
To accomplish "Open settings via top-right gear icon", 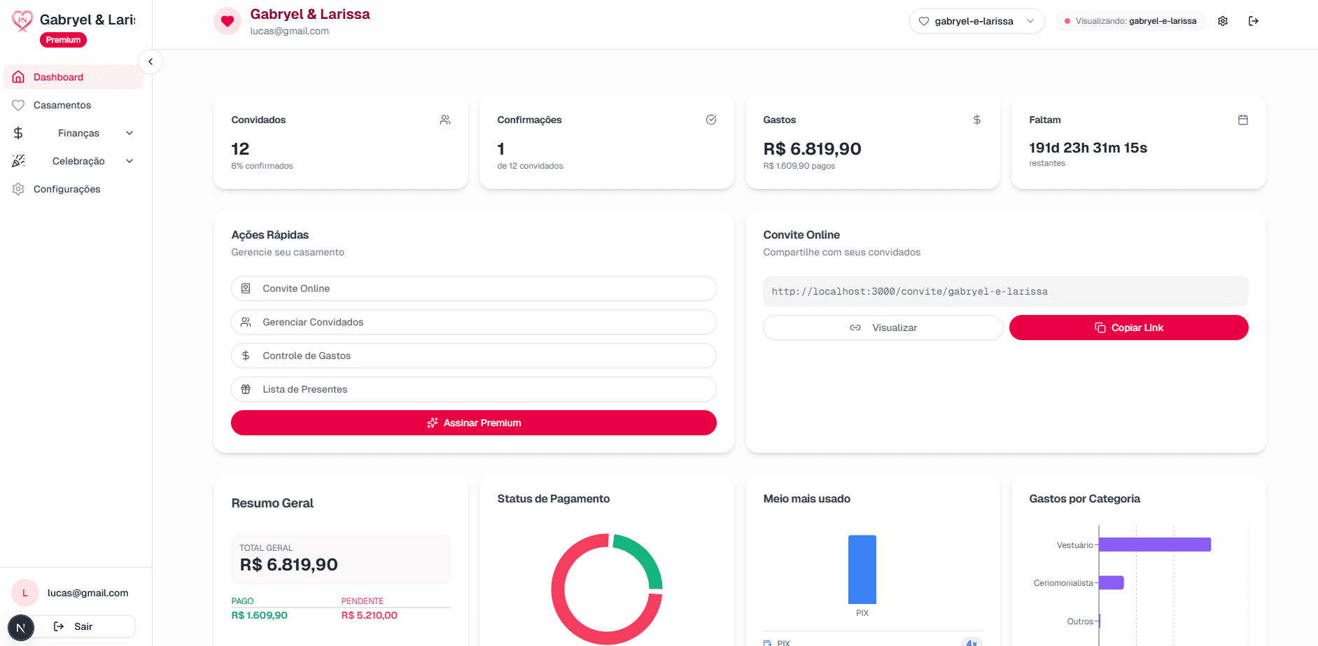I will coord(1223,21).
